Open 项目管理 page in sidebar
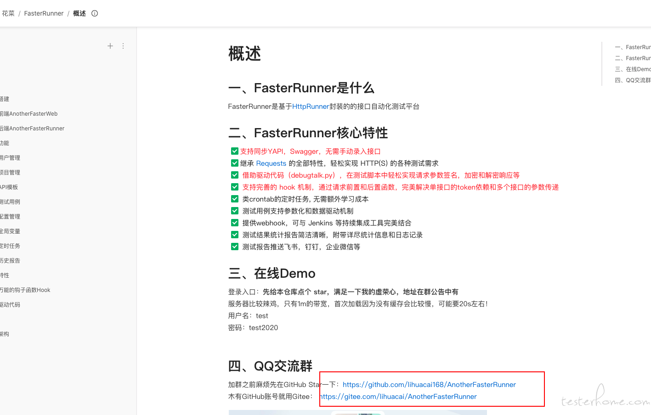Image resolution: width=651 pixels, height=415 pixels. pos(10,173)
